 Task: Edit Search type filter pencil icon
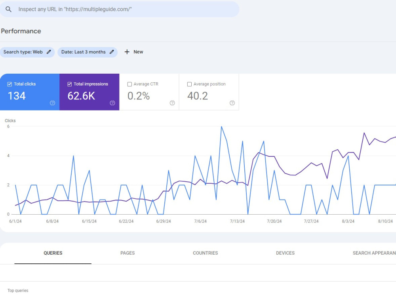click(49, 52)
